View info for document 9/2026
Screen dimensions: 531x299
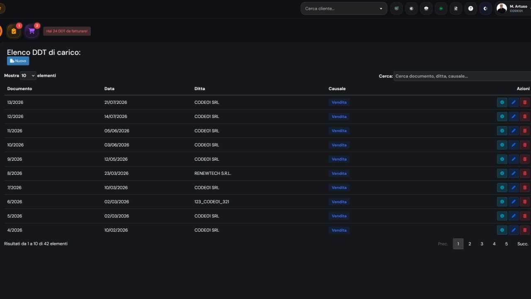pyautogui.click(x=502, y=159)
